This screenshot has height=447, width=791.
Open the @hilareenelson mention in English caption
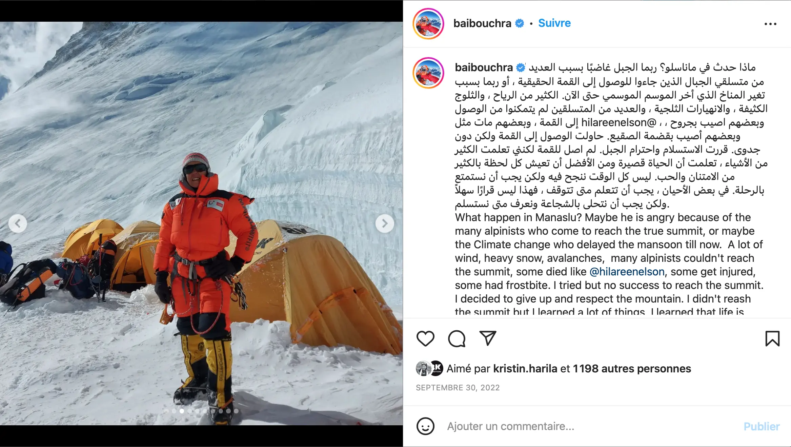pos(627,272)
